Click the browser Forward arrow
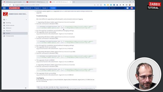This screenshot has width=163, height=92. (x=7, y=5)
